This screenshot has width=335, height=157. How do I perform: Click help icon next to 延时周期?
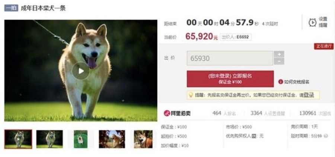point(326,136)
